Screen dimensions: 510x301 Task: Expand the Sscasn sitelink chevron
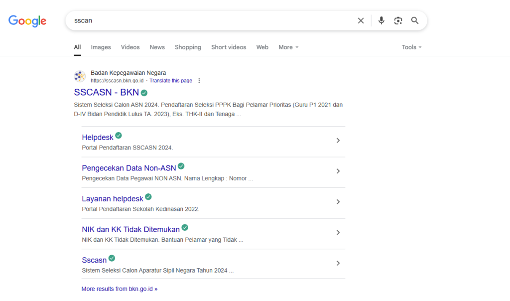click(338, 263)
